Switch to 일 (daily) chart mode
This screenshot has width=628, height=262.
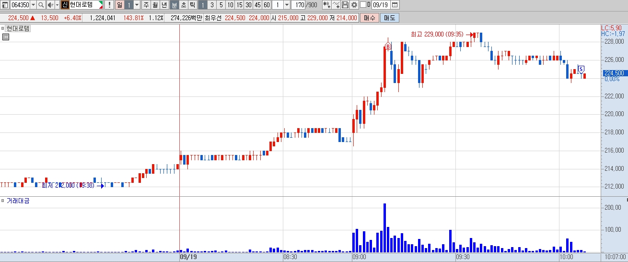click(119, 5)
